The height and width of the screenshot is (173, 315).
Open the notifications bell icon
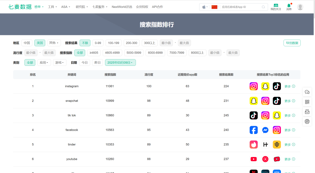tap(289, 6)
